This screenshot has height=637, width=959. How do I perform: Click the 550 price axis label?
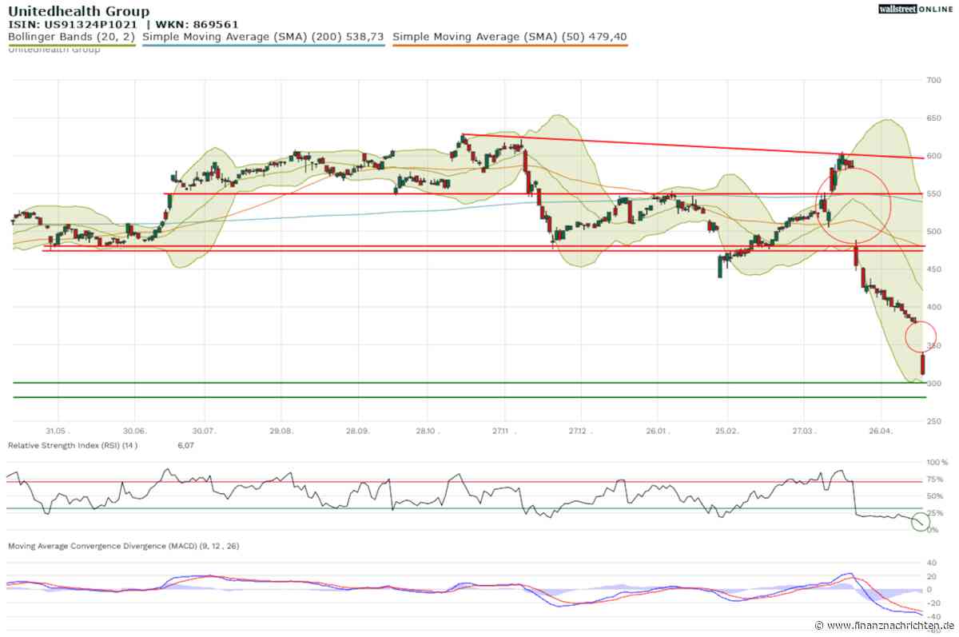tap(933, 194)
